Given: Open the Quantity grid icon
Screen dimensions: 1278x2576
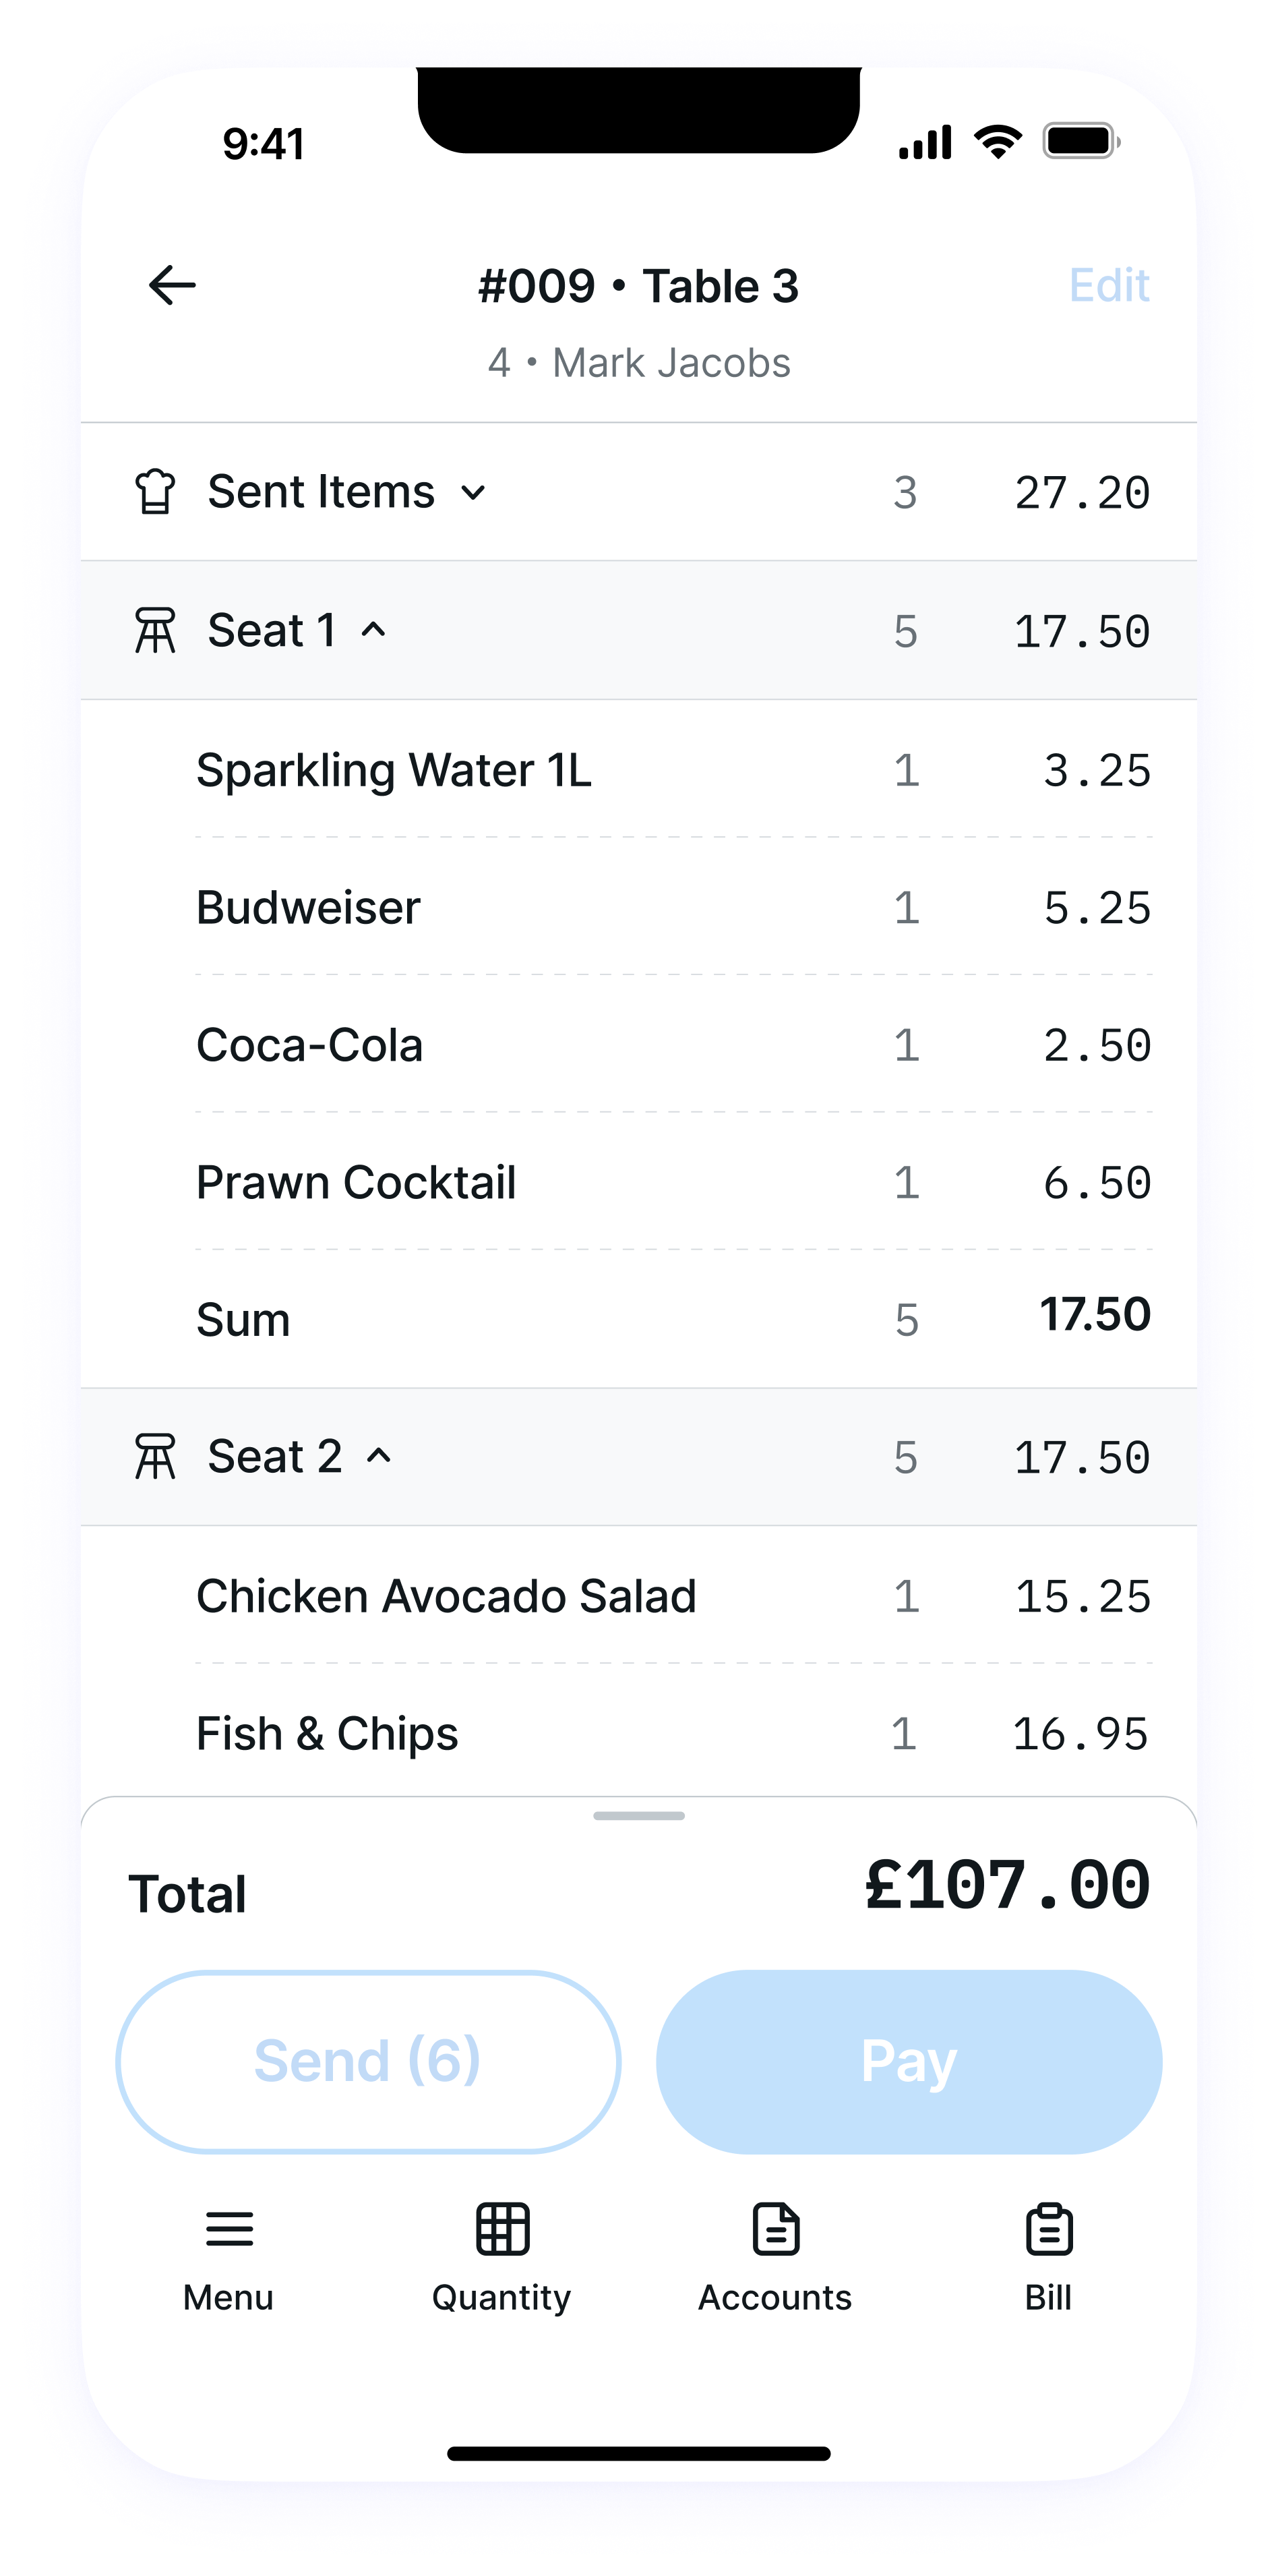Looking at the screenshot, I should (503, 2230).
